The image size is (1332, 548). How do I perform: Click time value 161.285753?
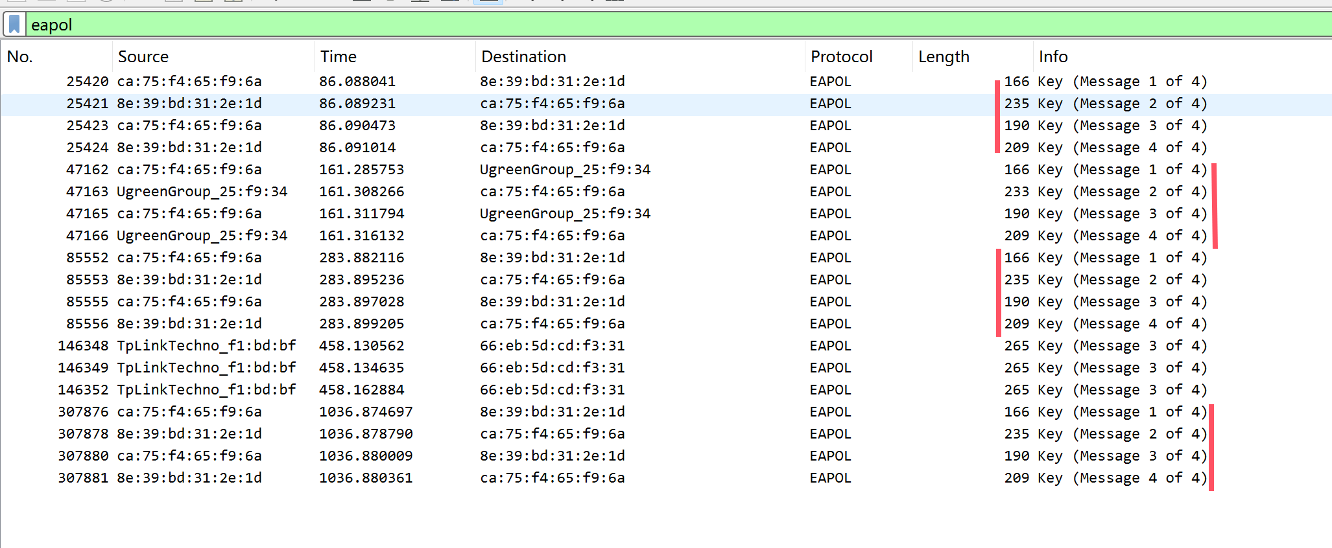pyautogui.click(x=362, y=170)
